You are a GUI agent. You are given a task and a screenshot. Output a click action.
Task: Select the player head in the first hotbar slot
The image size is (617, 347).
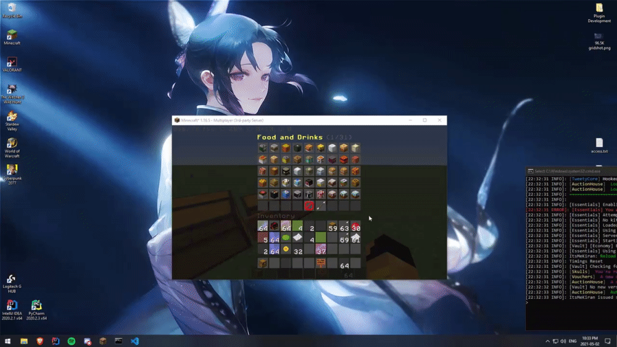tap(262, 263)
